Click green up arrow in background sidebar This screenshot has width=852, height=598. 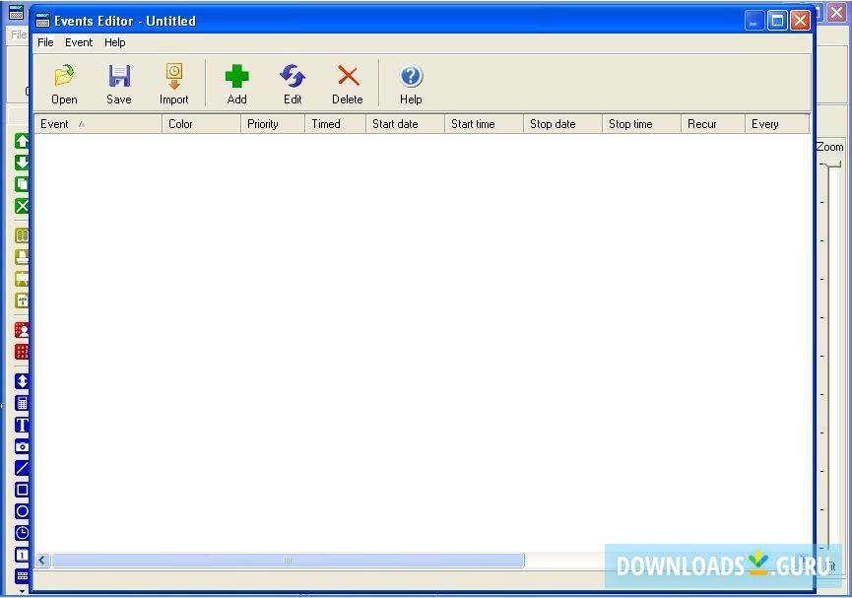coord(22,141)
